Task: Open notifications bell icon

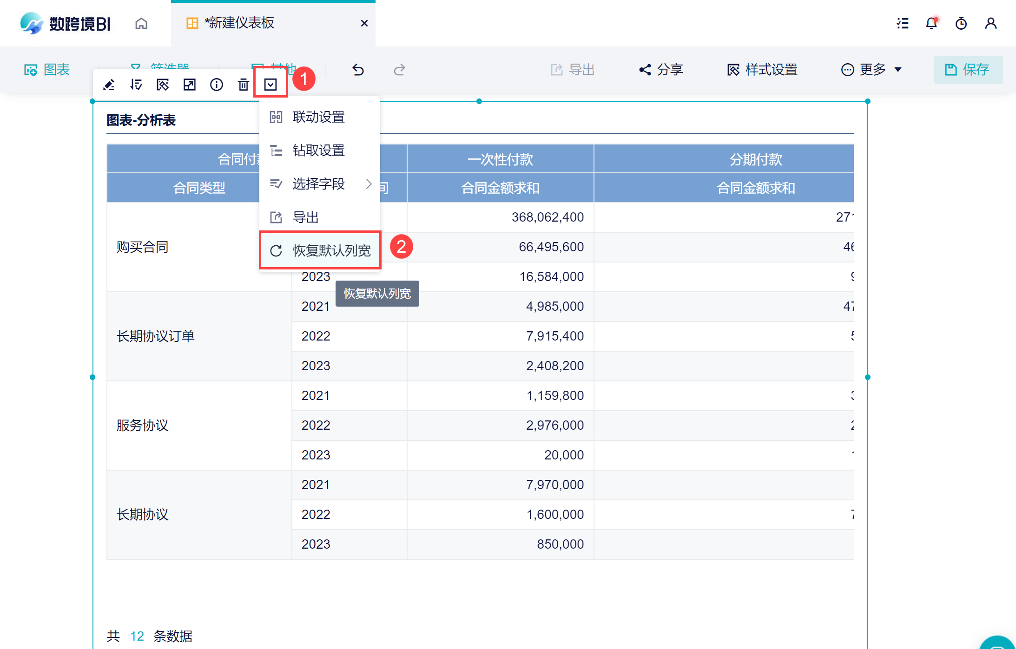Action: coord(931,23)
